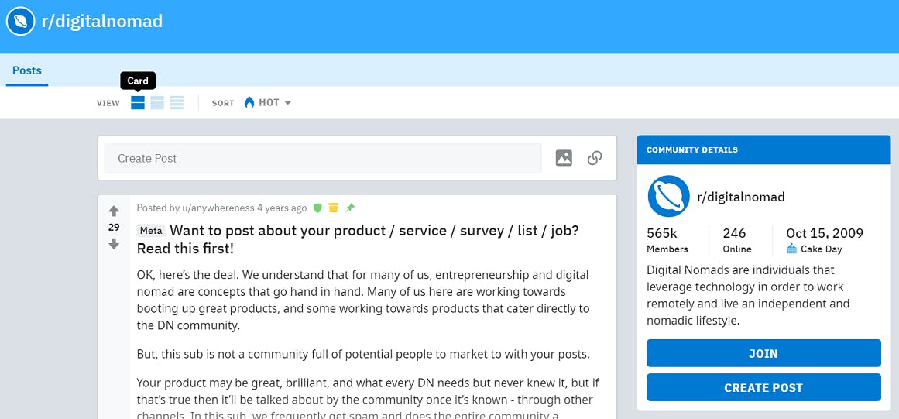Click the JOIN community button

pos(763,353)
